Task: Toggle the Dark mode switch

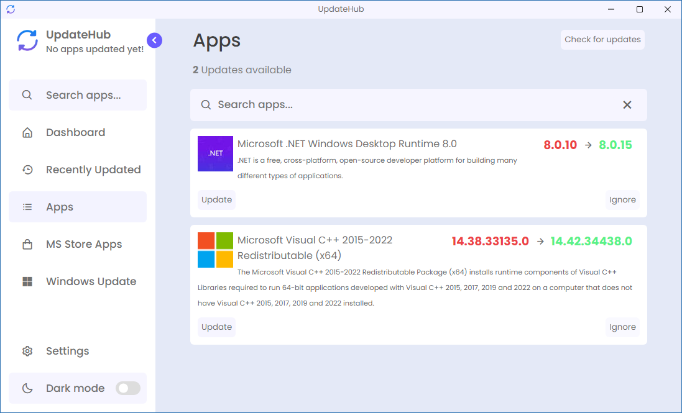Action: tap(128, 388)
